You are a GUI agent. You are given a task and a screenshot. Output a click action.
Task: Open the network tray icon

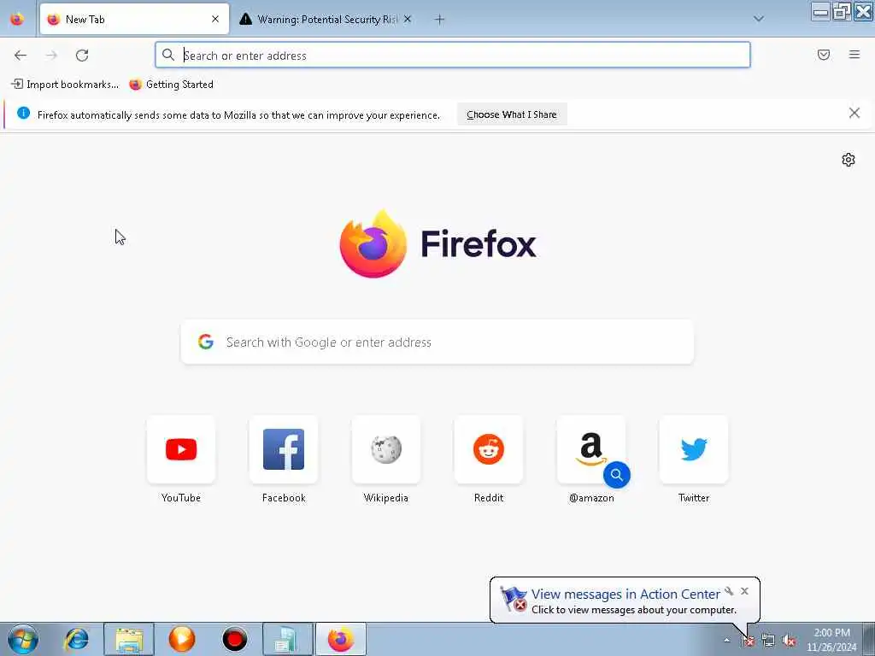pos(768,641)
